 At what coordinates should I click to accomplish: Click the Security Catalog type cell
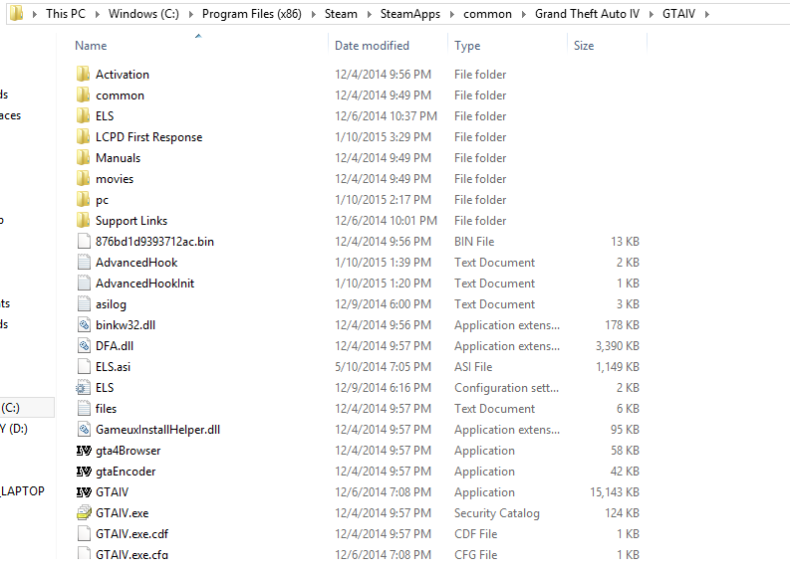pos(497,513)
